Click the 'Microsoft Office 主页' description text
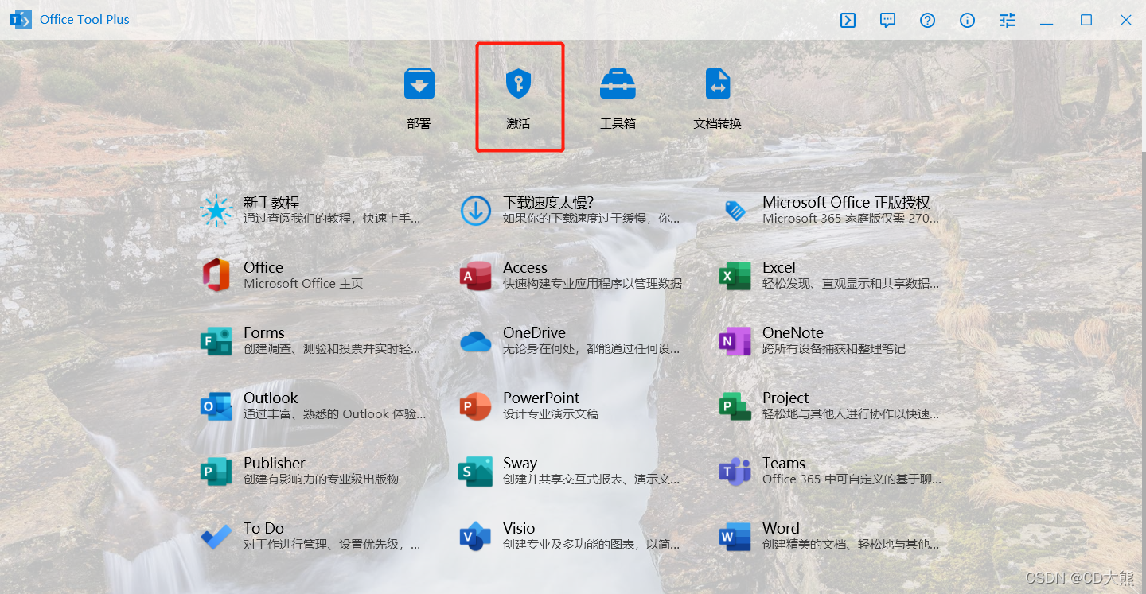 pyautogui.click(x=303, y=284)
